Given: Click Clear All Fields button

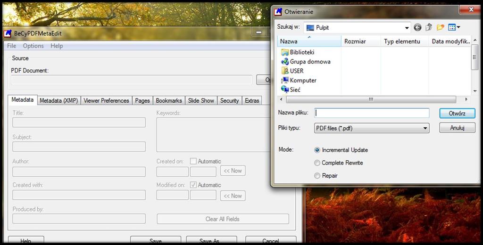Looking at the screenshot, I should [223, 219].
